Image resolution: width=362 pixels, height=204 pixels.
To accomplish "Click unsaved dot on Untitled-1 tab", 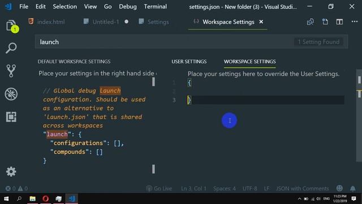I will (127, 22).
